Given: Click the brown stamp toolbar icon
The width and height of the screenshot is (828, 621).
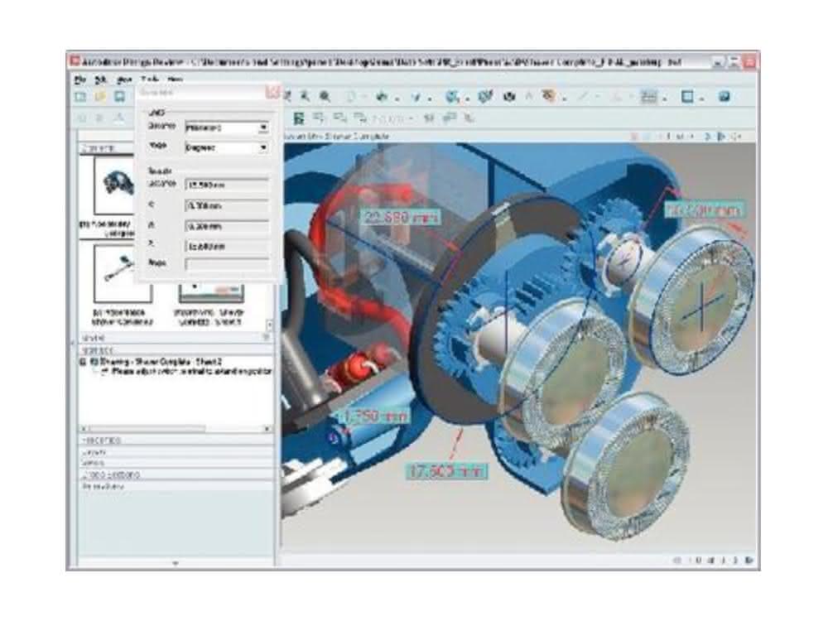Looking at the screenshot, I should [x=550, y=96].
